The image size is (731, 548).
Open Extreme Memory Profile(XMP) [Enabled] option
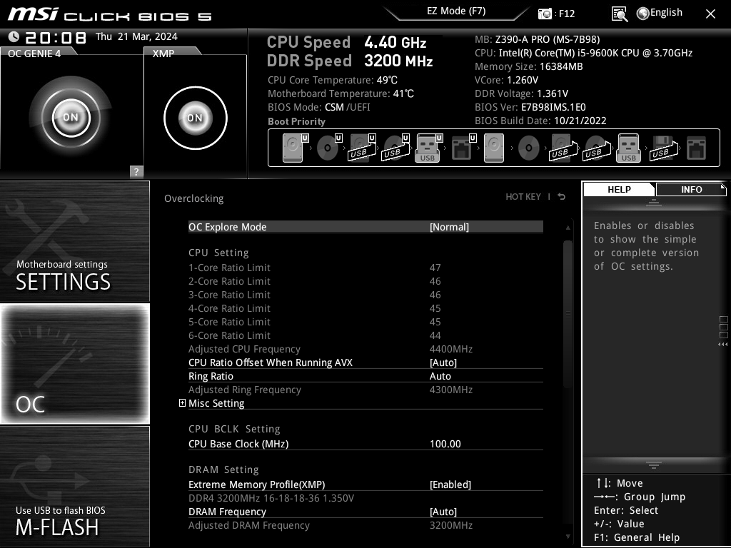[365, 484]
